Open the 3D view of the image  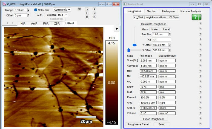tap(79, 9)
